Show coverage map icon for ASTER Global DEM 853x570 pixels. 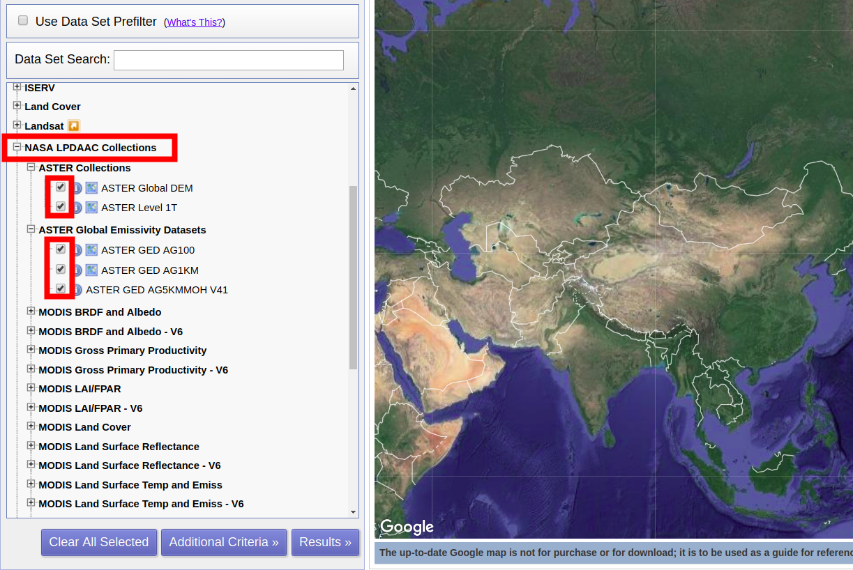click(x=91, y=188)
